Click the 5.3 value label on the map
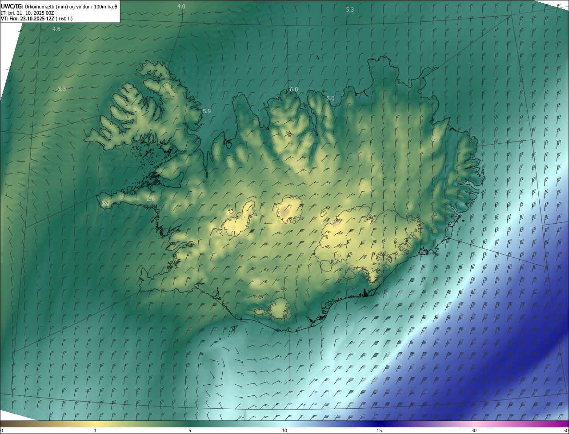 pos(350,9)
